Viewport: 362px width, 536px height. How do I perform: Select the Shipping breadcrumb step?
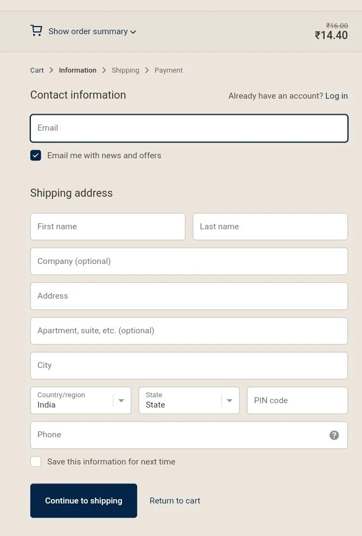pos(125,70)
